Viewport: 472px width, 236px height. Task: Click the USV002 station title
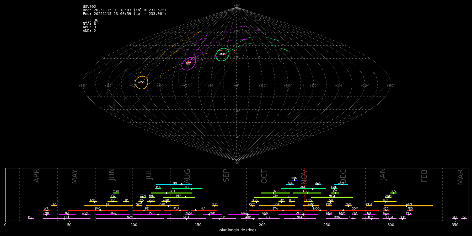pos(89,7)
